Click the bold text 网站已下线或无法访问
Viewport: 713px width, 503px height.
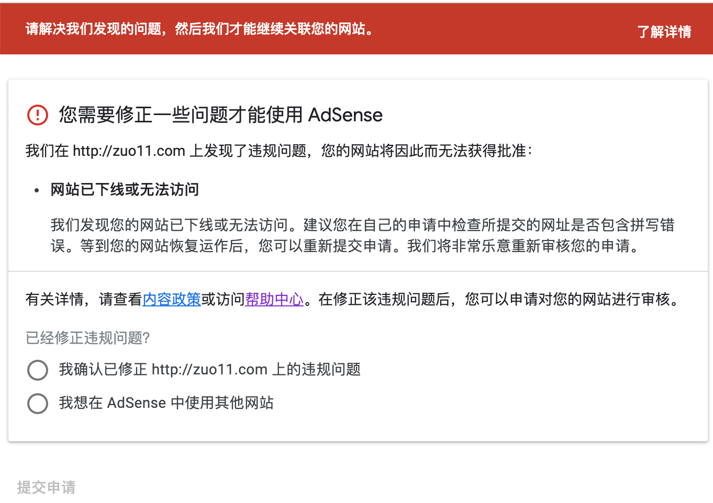[x=125, y=189]
